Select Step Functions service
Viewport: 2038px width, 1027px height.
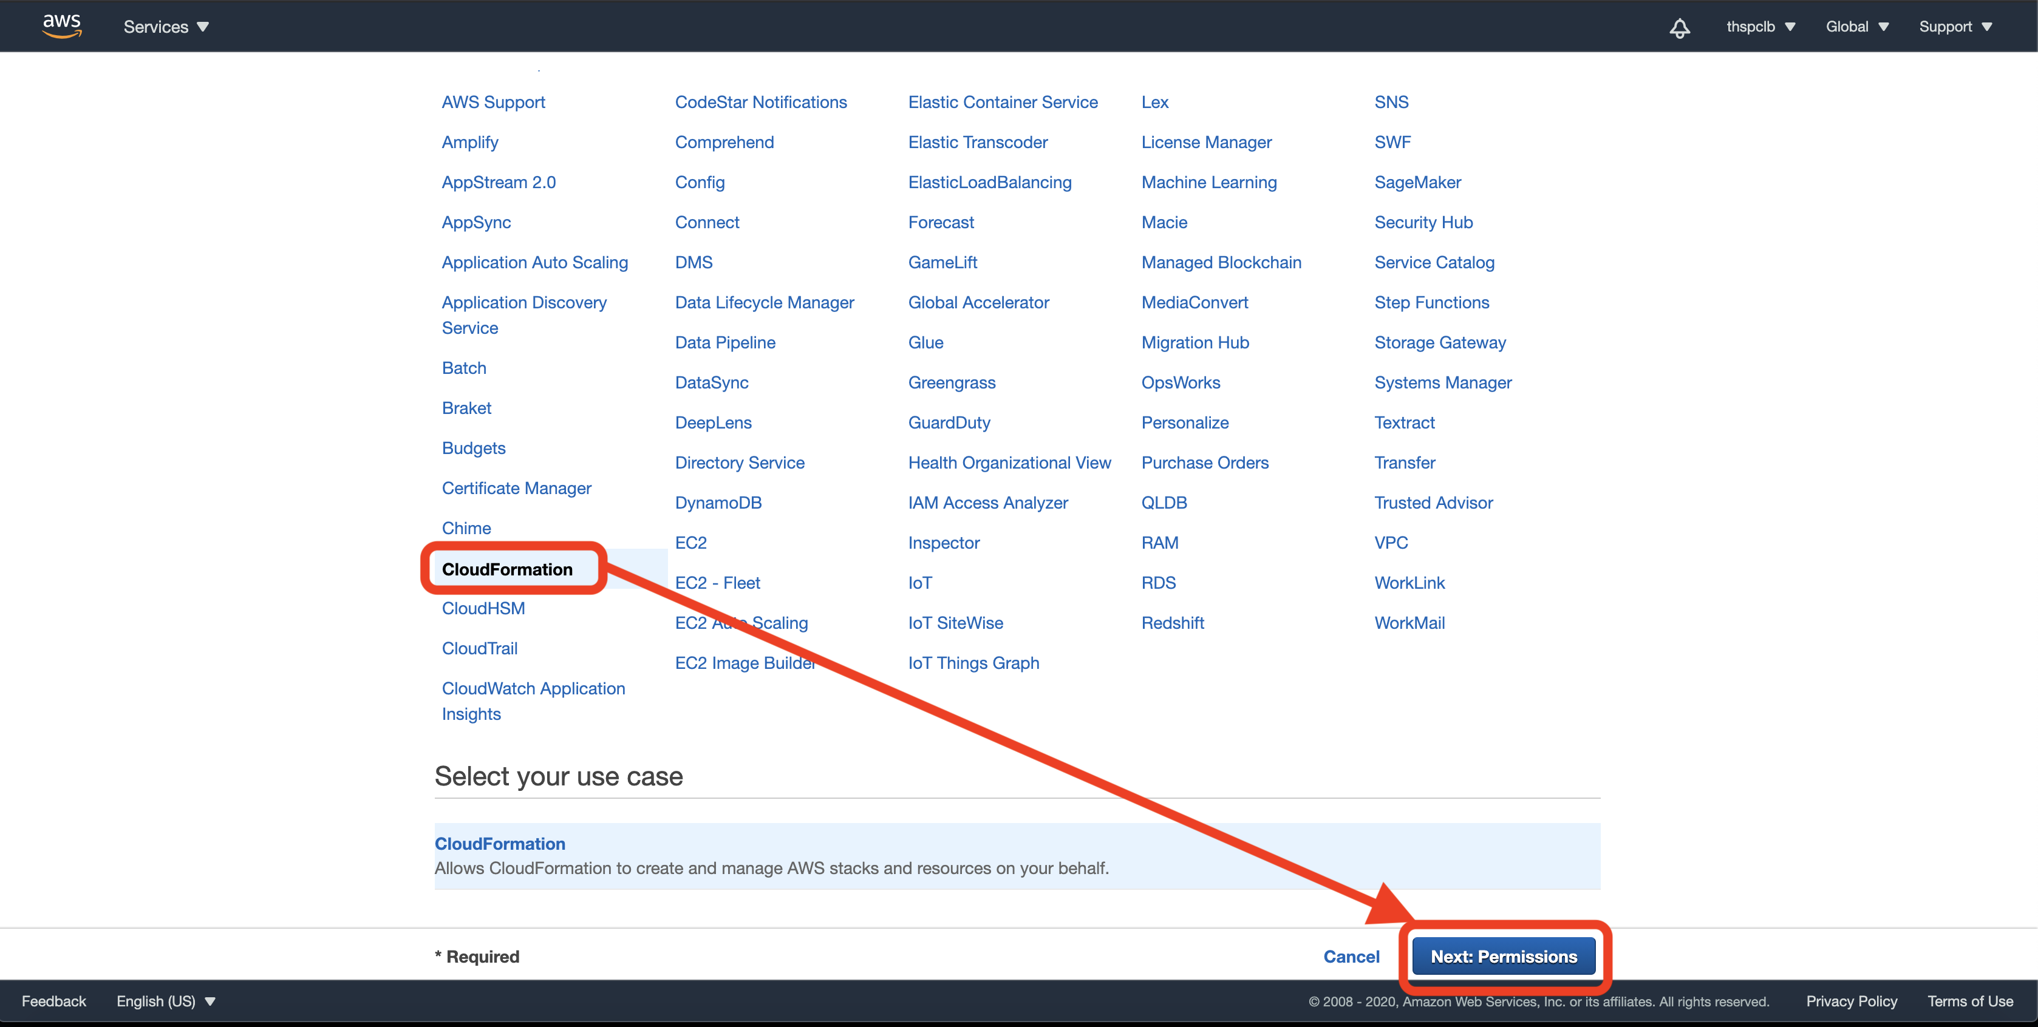click(x=1432, y=303)
